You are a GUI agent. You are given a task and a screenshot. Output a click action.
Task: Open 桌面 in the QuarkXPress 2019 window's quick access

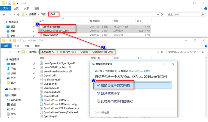point(13,64)
